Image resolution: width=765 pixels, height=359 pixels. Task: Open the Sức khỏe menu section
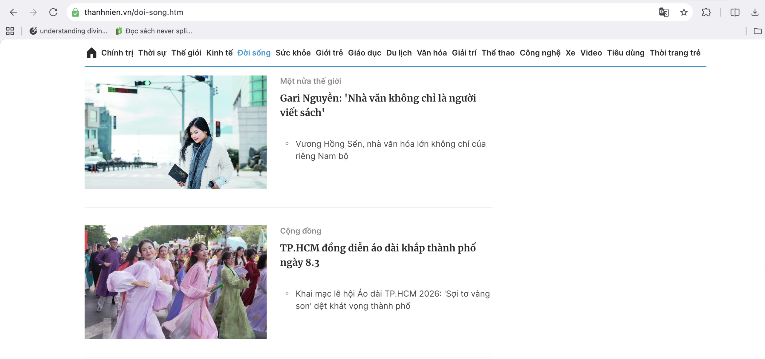(293, 53)
